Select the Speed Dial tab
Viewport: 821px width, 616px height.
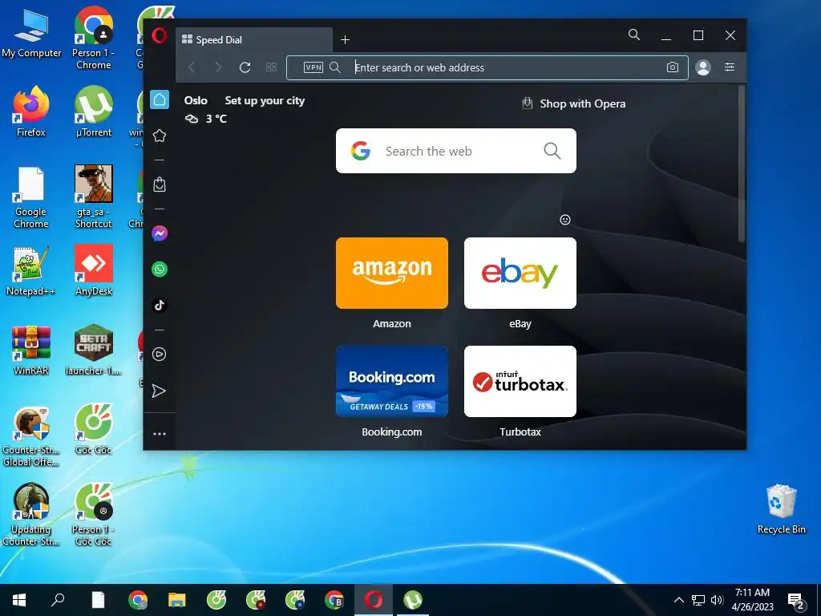tap(254, 40)
